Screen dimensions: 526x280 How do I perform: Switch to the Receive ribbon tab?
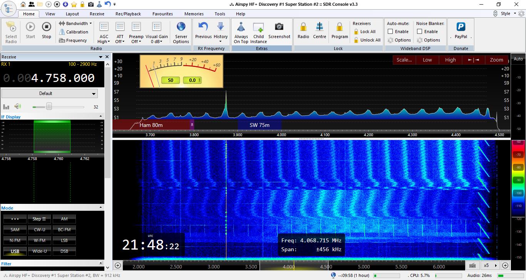pyautogui.click(x=97, y=14)
